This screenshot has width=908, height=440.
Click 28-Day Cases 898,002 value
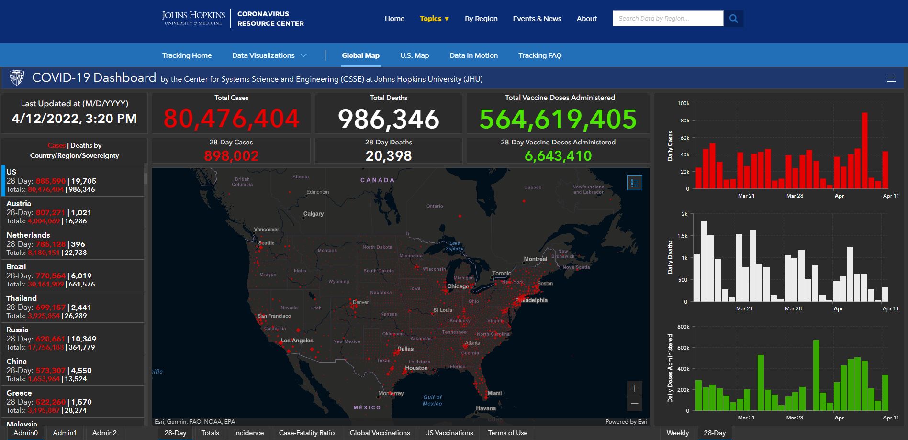(231, 155)
